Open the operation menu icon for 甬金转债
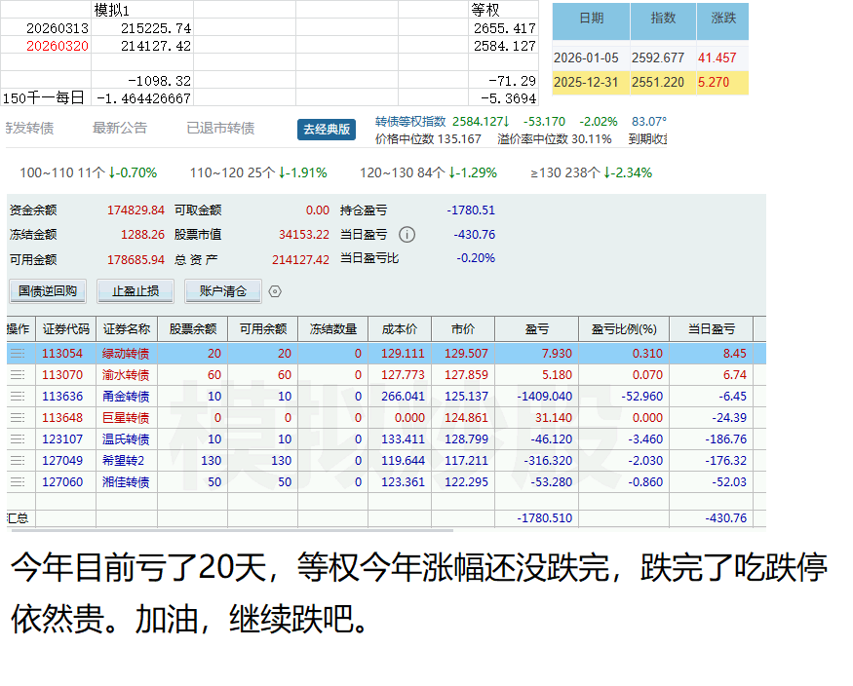 [x=18, y=397]
